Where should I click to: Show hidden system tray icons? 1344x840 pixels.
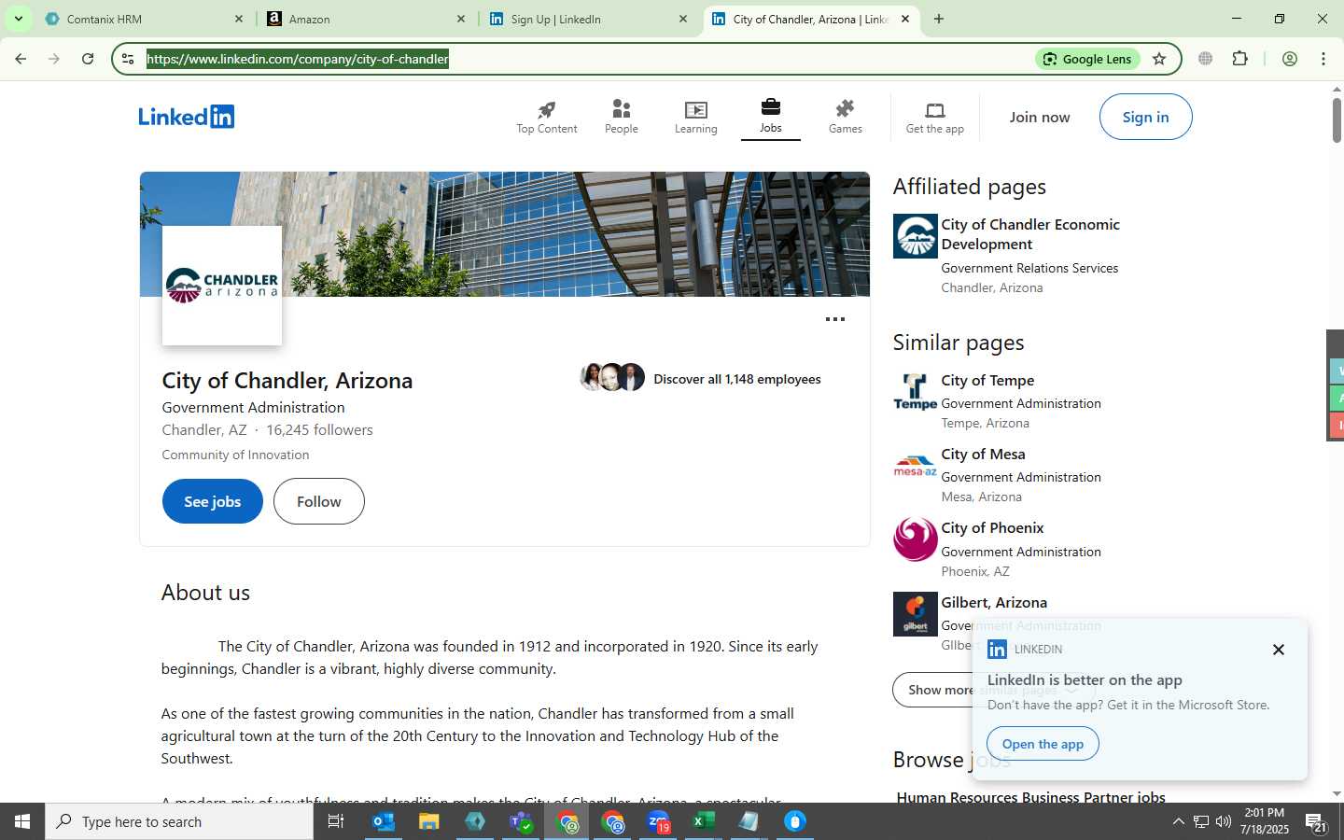point(1178,821)
